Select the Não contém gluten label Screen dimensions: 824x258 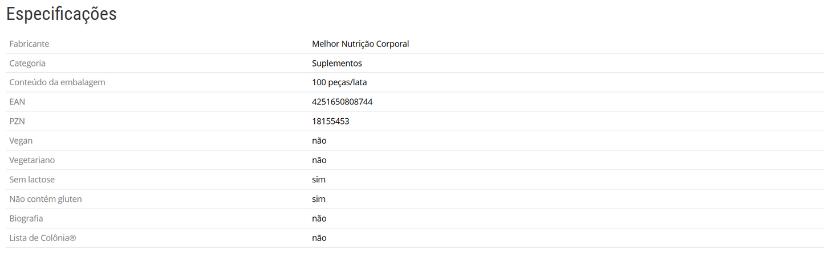tap(46, 199)
